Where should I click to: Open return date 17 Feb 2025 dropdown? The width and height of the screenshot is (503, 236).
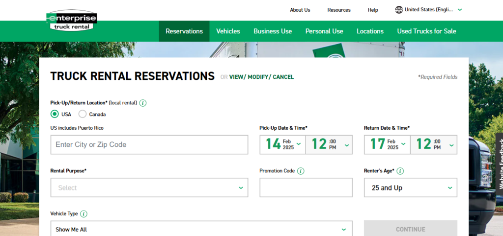point(387,144)
